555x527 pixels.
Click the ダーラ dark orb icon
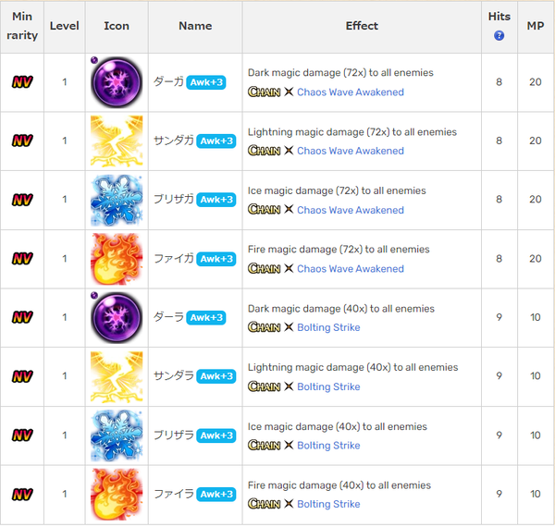click(x=117, y=318)
